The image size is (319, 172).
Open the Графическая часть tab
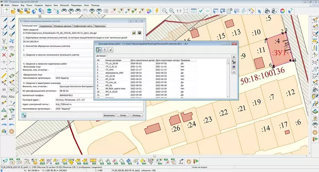click(x=83, y=25)
